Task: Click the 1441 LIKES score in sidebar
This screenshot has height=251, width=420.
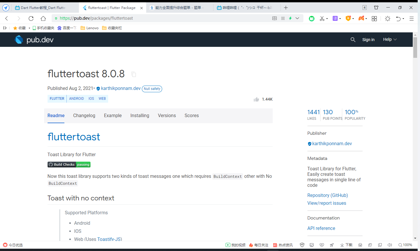Action: coord(313,115)
